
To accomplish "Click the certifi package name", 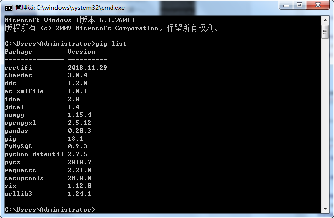I will [18, 68].
